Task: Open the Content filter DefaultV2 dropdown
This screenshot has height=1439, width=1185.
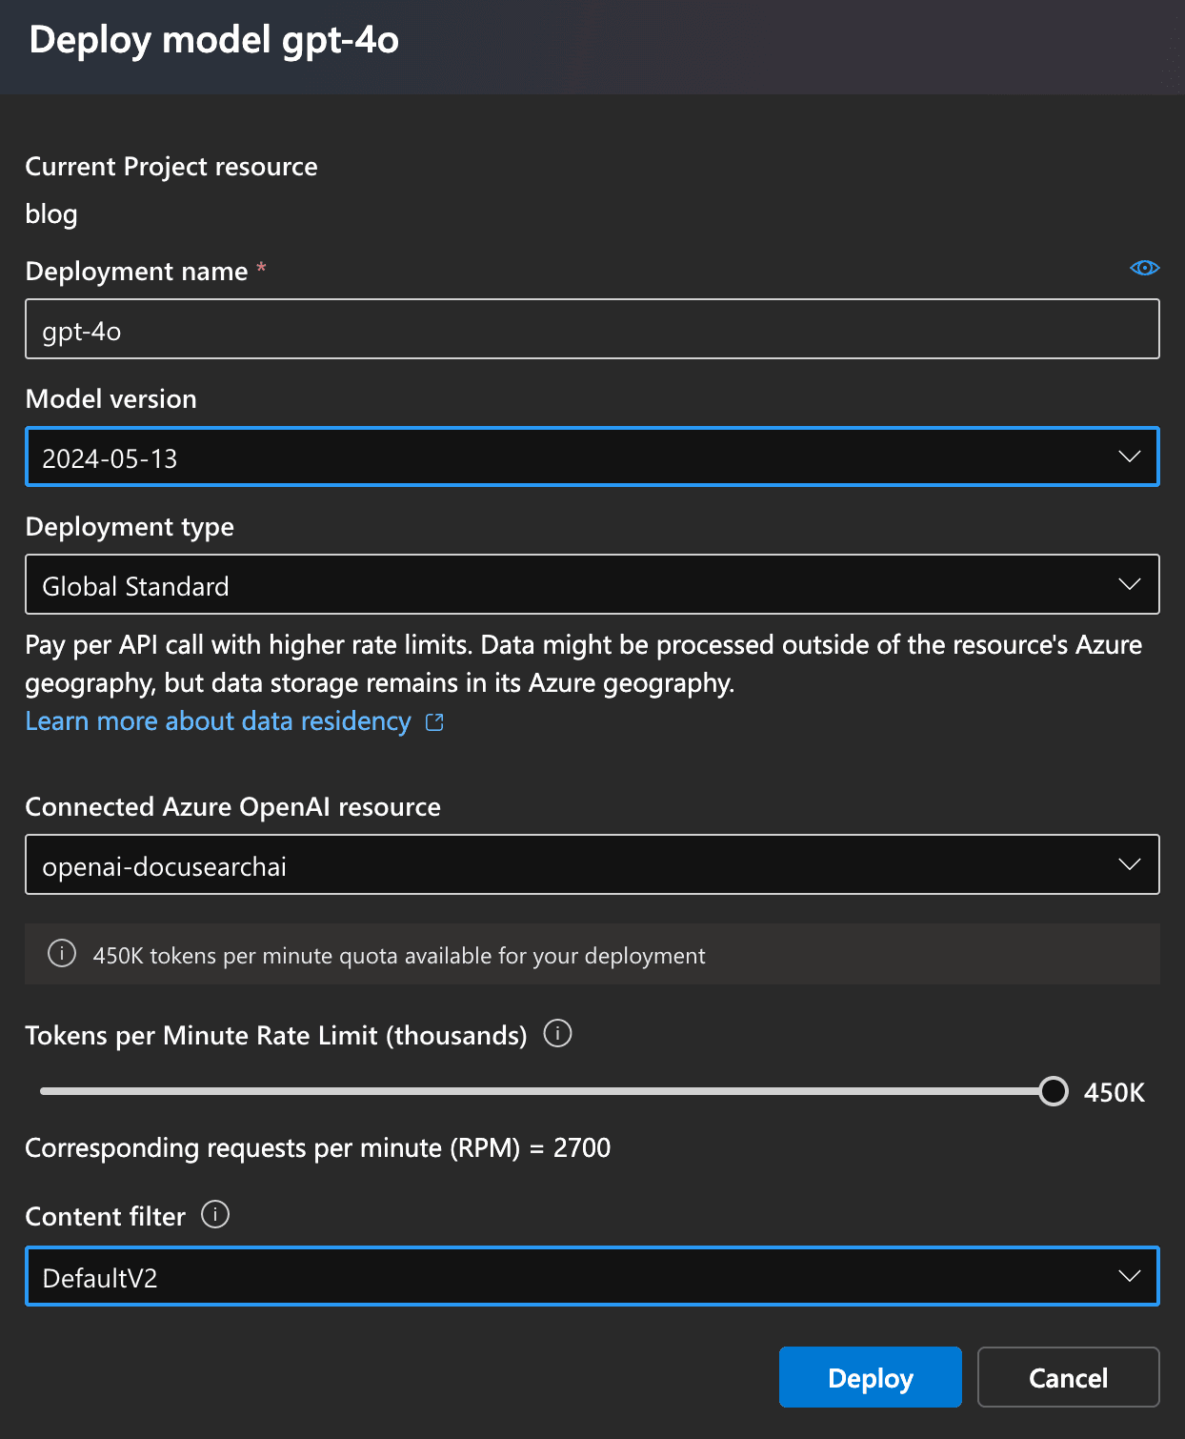Action: (x=572, y=1277)
